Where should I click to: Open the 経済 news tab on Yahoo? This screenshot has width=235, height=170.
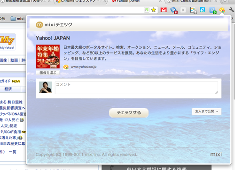coord(8,89)
